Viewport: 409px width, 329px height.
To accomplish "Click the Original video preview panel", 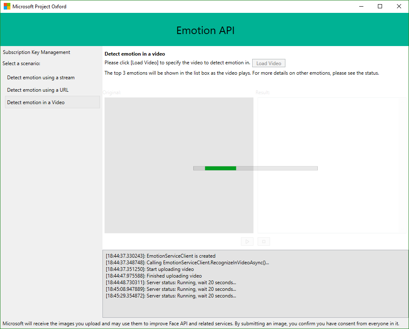I will tap(178, 133).
